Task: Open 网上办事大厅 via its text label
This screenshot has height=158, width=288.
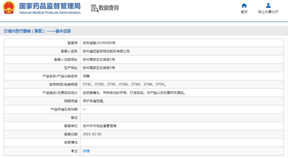Action: tap(268, 12)
